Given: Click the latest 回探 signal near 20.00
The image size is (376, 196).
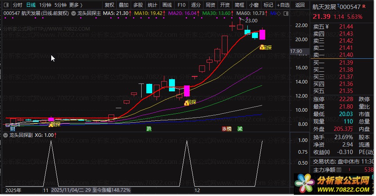Looking at the screenshot, I should (x=266, y=47).
